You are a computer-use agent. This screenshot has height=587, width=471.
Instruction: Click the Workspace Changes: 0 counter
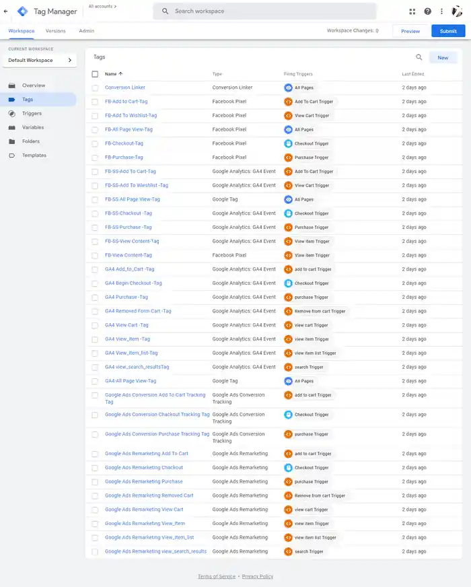click(x=353, y=31)
